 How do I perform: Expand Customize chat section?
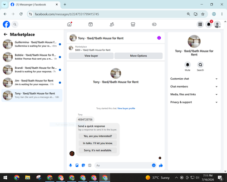[x=194, y=79]
